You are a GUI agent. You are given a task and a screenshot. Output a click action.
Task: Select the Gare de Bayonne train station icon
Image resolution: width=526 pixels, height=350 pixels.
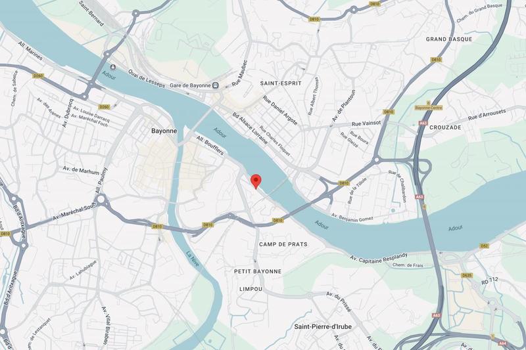coord(216,85)
